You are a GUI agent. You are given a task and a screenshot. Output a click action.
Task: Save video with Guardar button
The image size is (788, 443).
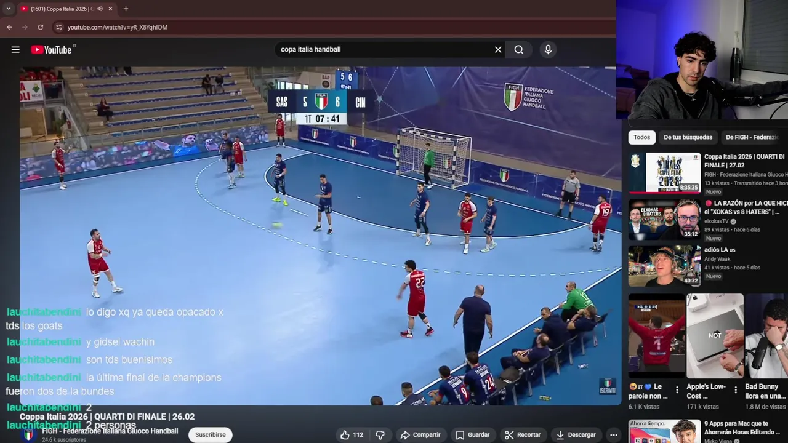[473, 435]
